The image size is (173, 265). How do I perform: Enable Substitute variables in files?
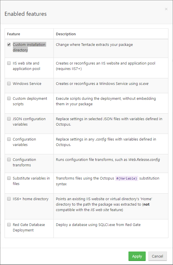tap(9, 178)
